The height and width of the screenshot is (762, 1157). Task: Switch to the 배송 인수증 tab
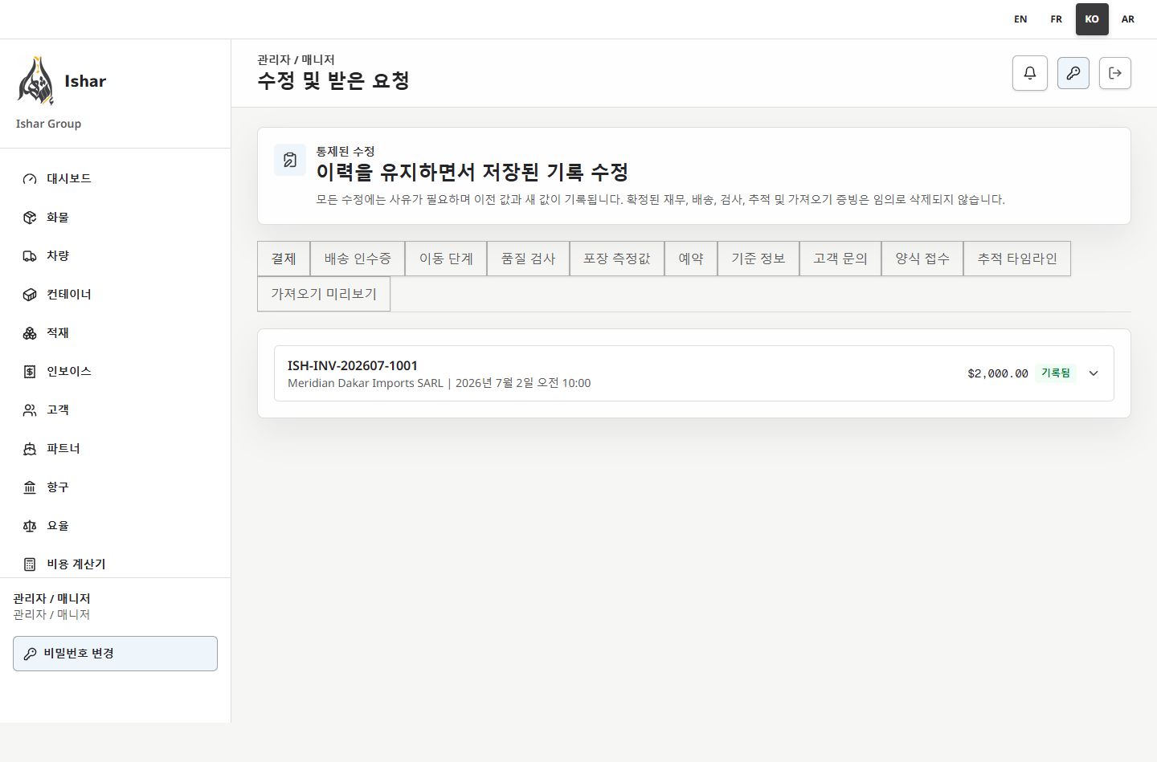[358, 259]
